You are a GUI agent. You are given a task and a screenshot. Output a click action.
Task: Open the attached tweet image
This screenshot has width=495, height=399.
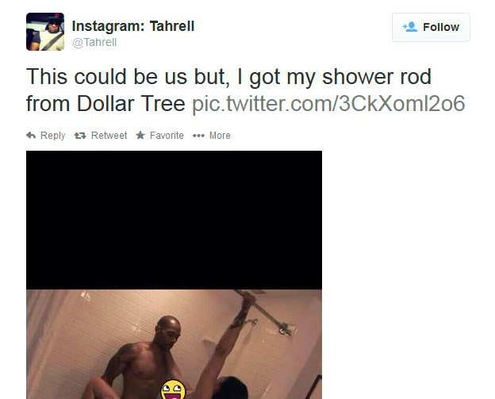tap(174, 275)
